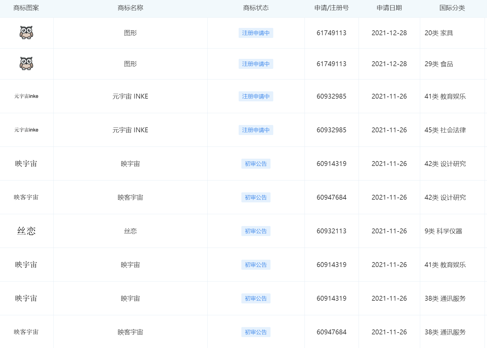Viewport: 487px width, 348px height.
Task: Click number 61749113 in 20类 家具 row
Action: tap(332, 33)
